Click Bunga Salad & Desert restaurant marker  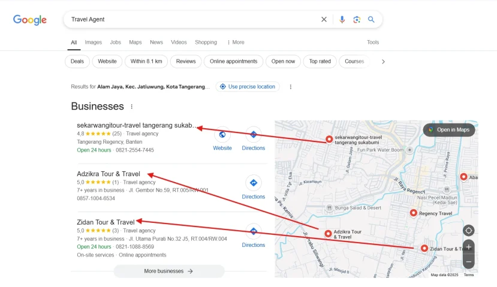329,208
